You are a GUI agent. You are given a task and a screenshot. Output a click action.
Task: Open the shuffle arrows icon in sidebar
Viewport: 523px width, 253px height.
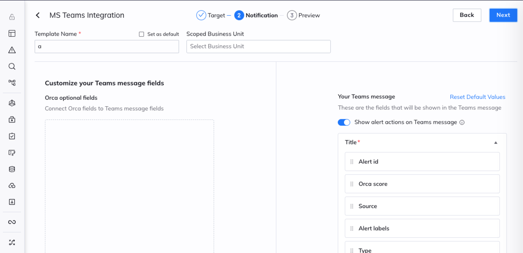click(x=12, y=242)
